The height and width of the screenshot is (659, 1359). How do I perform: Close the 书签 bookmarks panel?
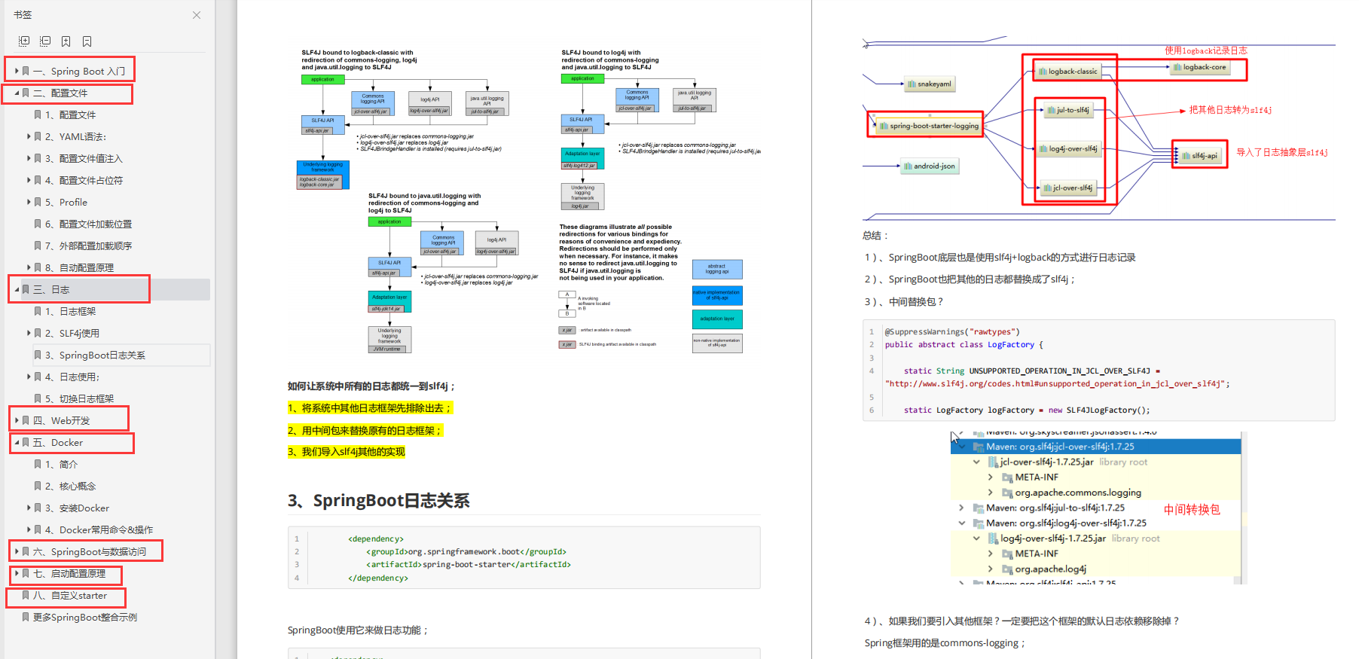[x=197, y=15]
